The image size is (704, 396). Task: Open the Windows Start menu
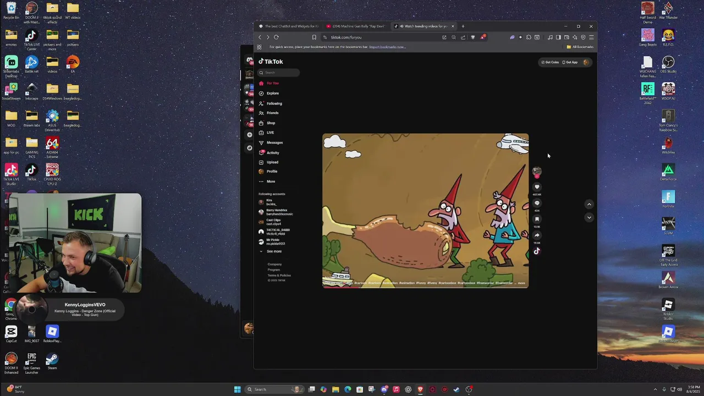pos(237,389)
